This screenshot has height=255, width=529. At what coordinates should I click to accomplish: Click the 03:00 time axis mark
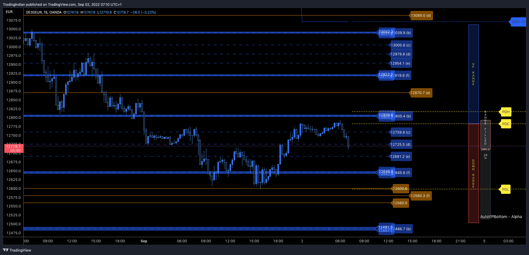(508, 241)
